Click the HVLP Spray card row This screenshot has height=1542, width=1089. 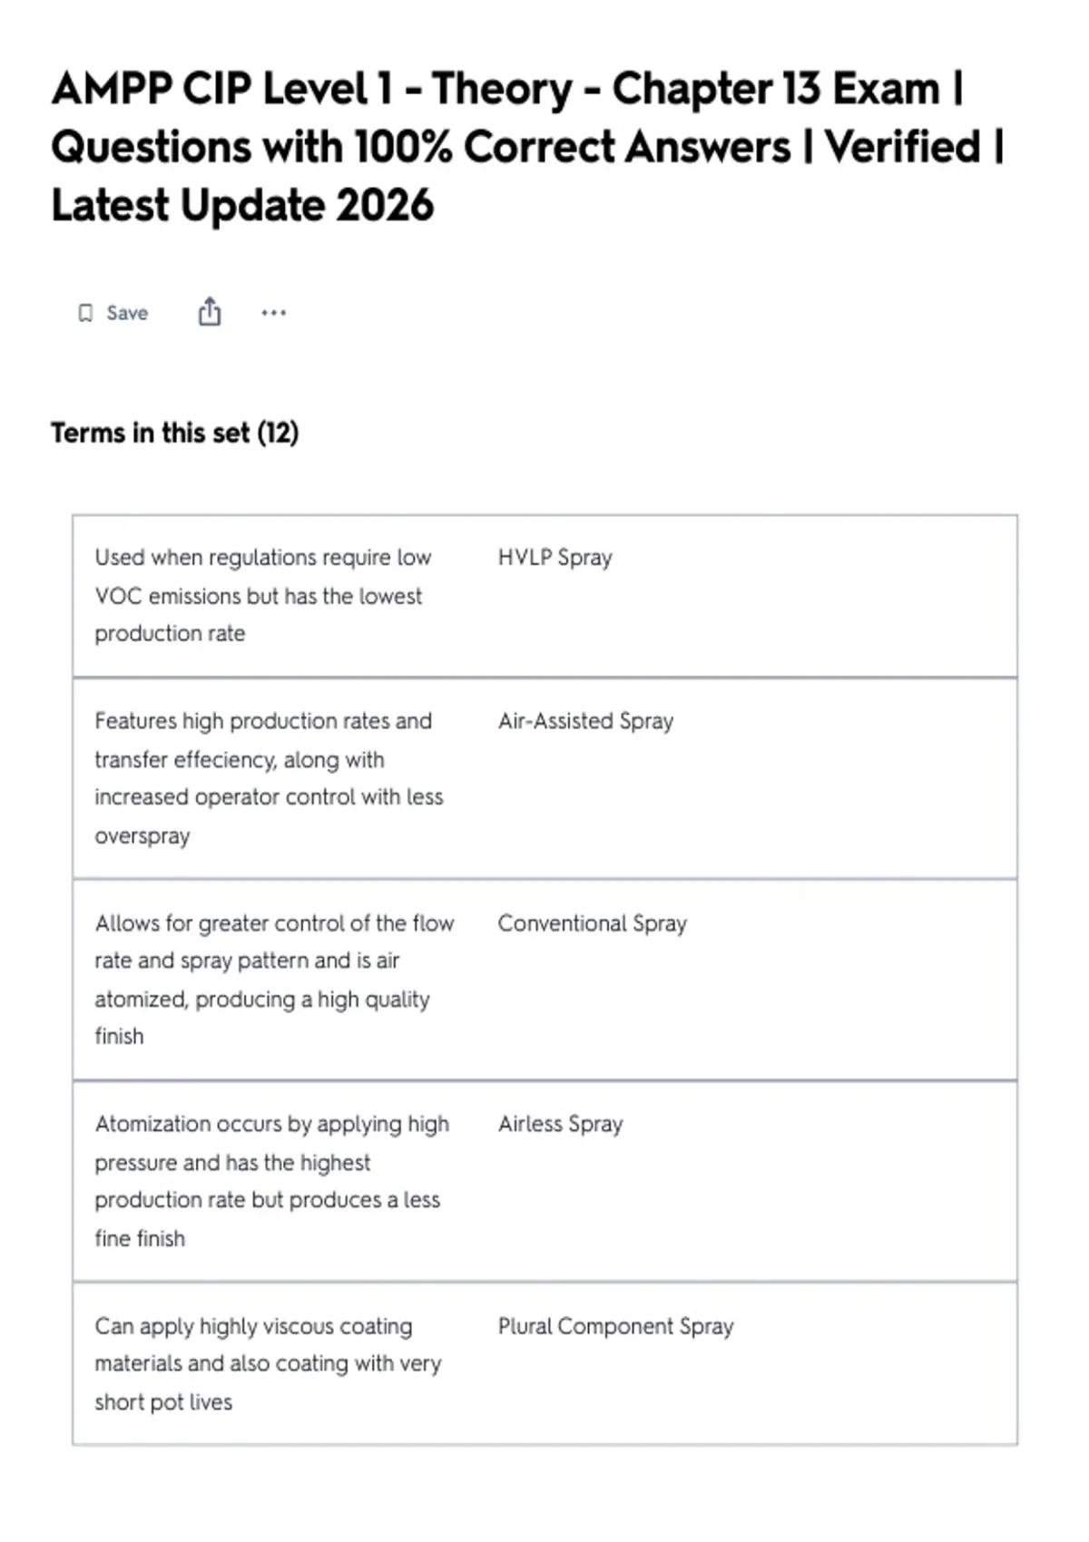coord(544,596)
